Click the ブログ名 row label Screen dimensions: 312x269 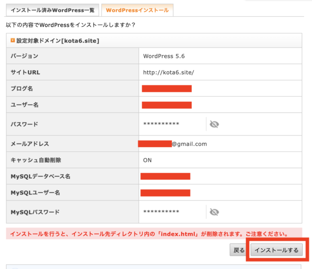[22, 89]
